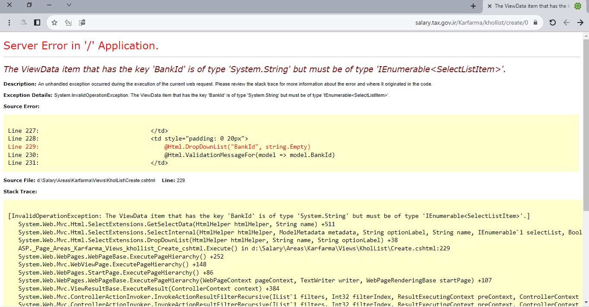The width and height of the screenshot is (589, 307).
Task: Select the 'The ViewData item' tab
Action: pyautogui.click(x=531, y=6)
